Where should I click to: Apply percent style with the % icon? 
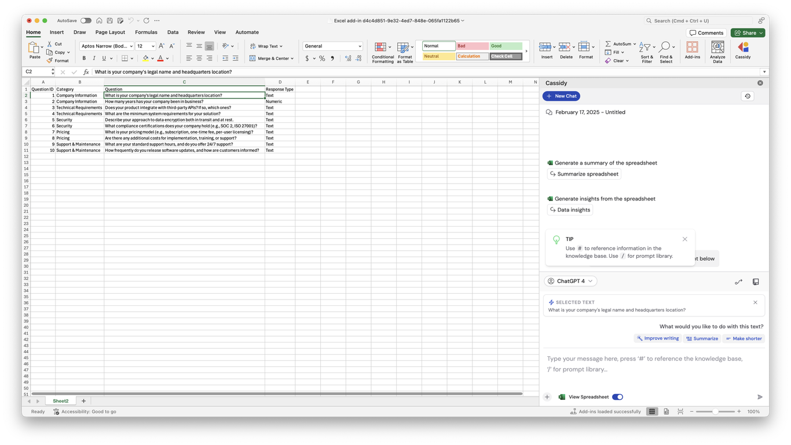coord(322,59)
